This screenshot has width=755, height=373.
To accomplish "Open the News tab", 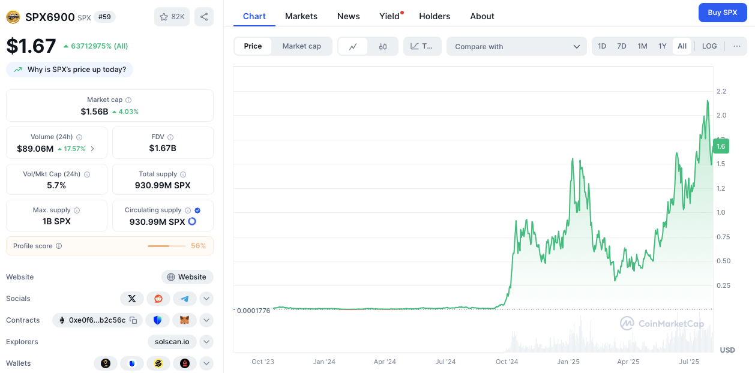I will pos(349,16).
